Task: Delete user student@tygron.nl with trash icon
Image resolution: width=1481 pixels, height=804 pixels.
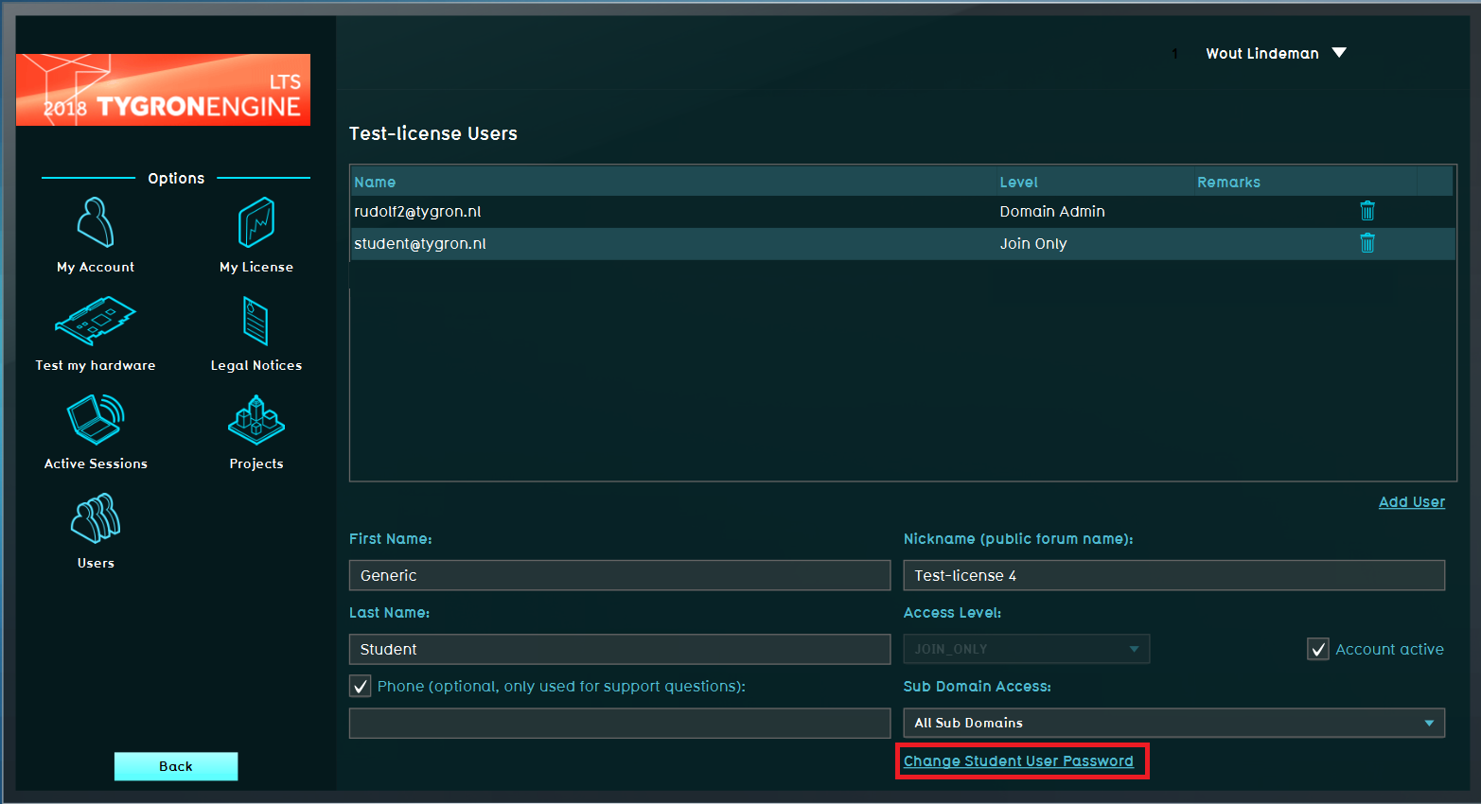Action: point(1367,243)
